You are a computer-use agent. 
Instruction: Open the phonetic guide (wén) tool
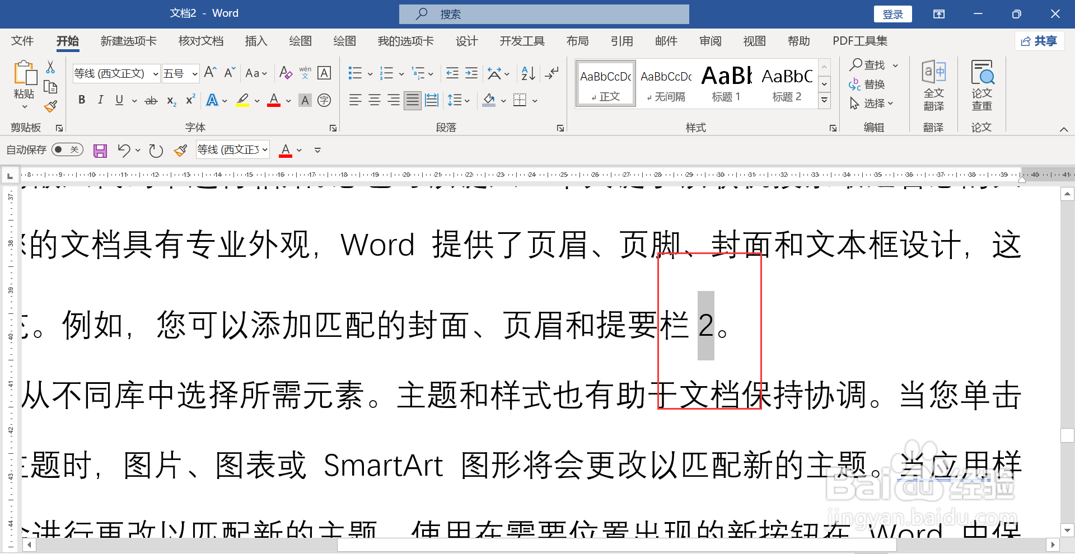(x=305, y=73)
